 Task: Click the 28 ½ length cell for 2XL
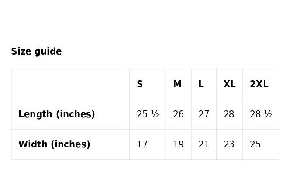pyautogui.click(x=261, y=114)
